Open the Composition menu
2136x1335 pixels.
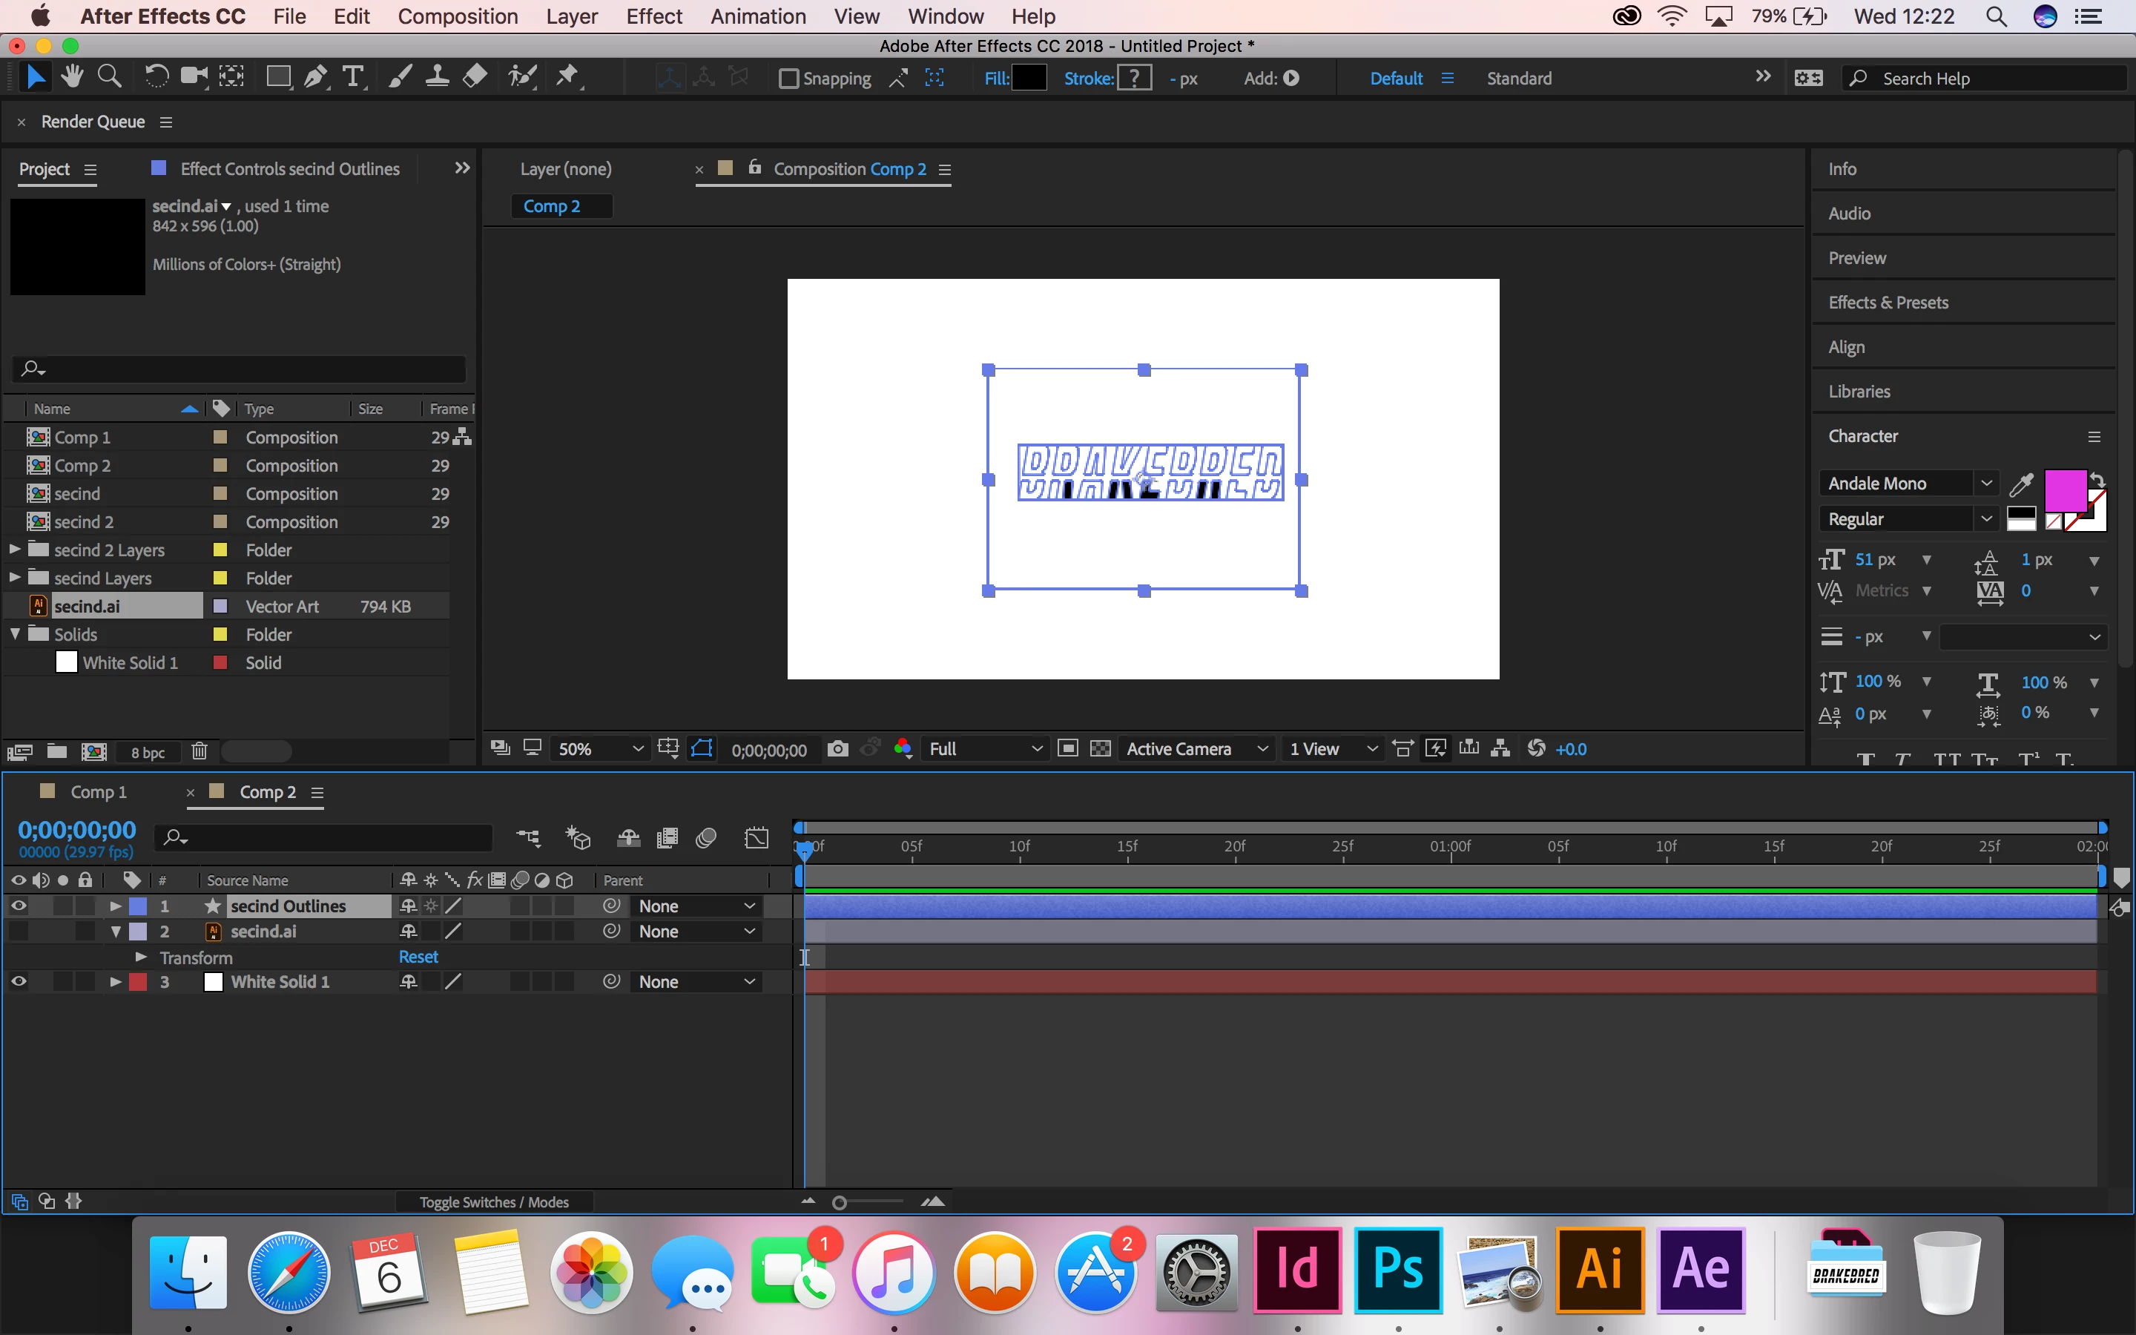tap(457, 17)
